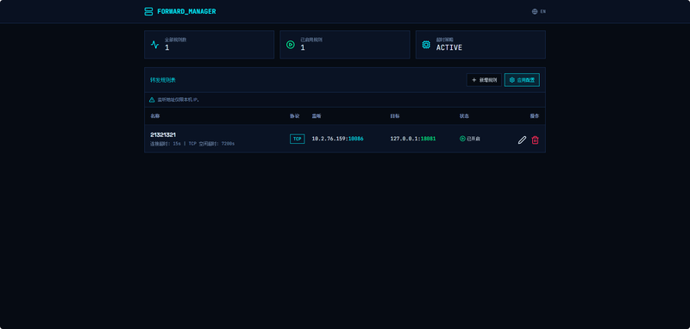Click the 应用配置 apply config button

(522, 80)
